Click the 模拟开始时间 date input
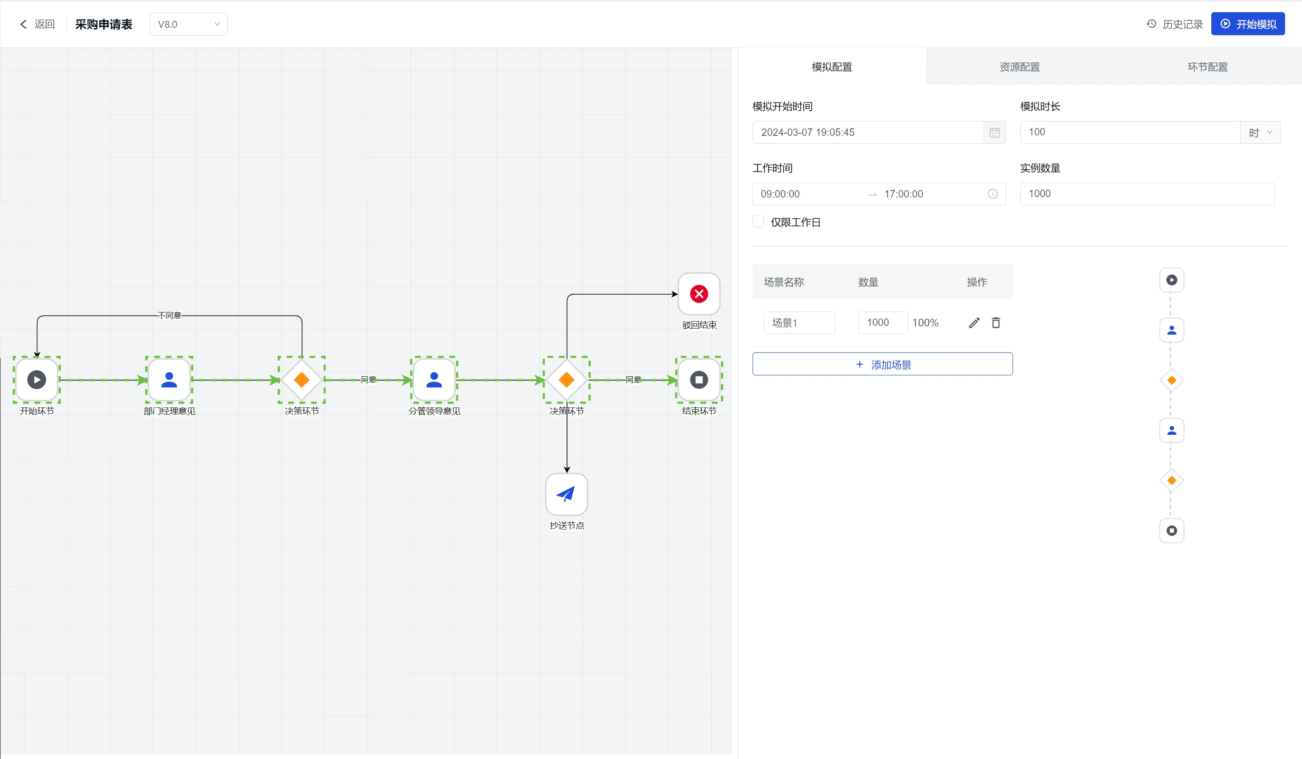 879,132
